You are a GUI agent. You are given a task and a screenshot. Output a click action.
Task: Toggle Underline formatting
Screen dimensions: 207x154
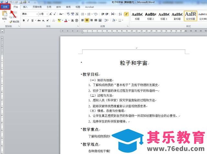[x=32, y=21]
